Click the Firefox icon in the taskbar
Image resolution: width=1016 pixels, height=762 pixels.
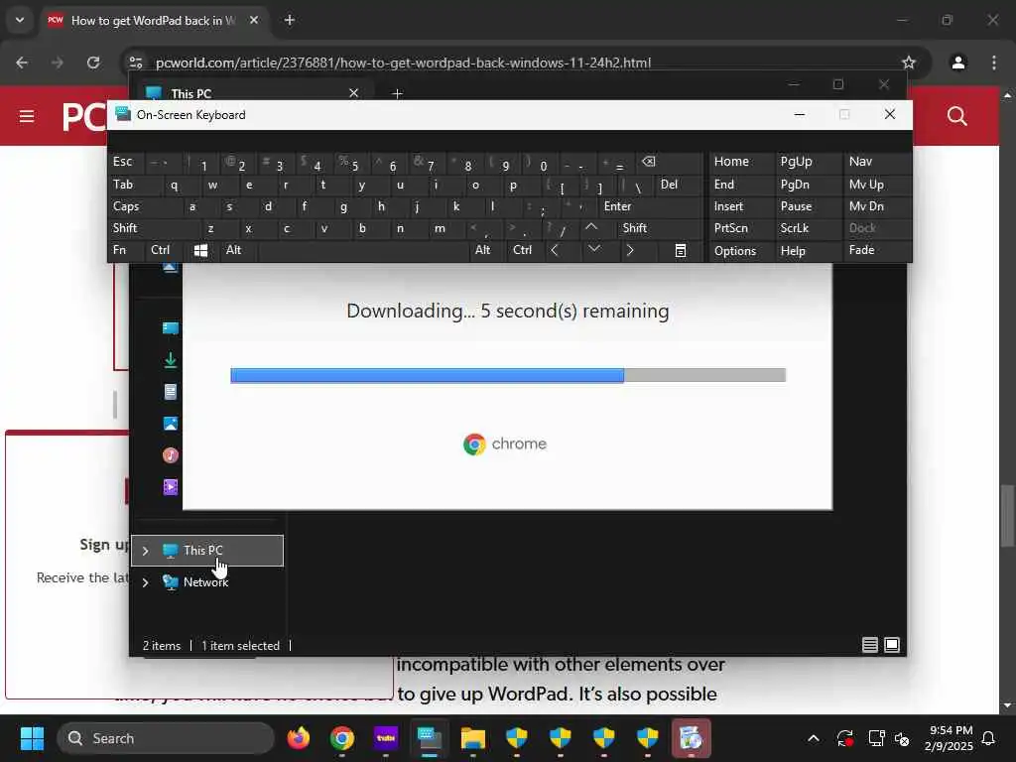click(299, 738)
